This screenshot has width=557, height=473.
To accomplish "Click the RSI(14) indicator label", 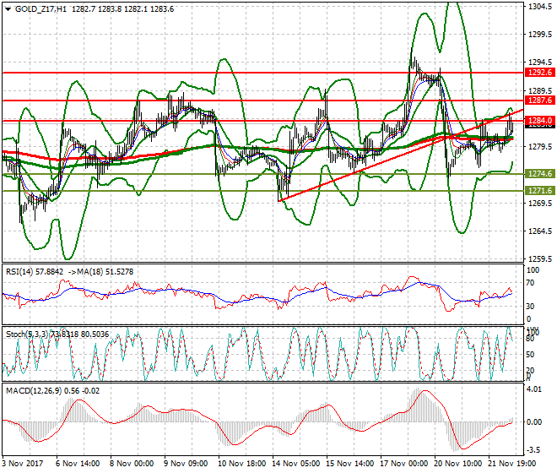I will point(23,271).
